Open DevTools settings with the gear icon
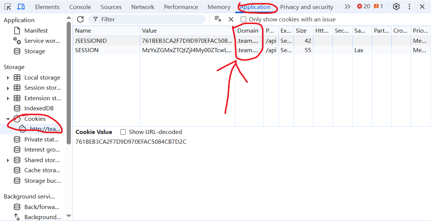This screenshot has height=221, width=431. [x=396, y=6]
